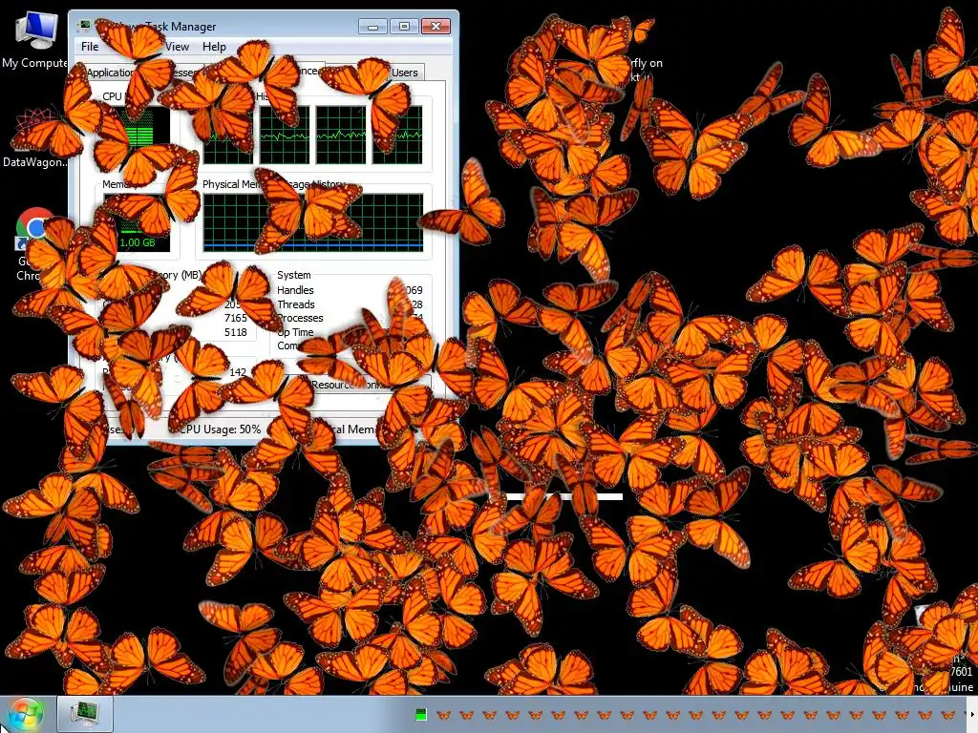This screenshot has height=733, width=978.
Task: Open the Windows Start menu orb
Action: (26, 714)
